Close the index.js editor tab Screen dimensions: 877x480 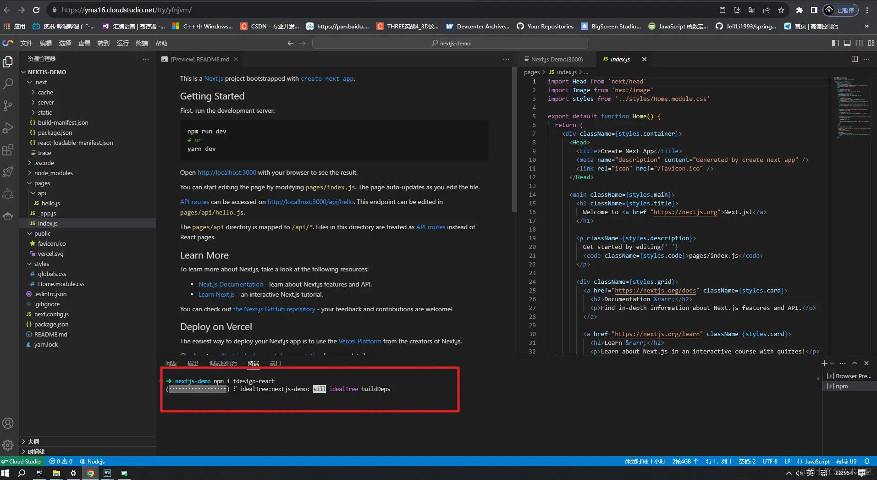click(644, 59)
